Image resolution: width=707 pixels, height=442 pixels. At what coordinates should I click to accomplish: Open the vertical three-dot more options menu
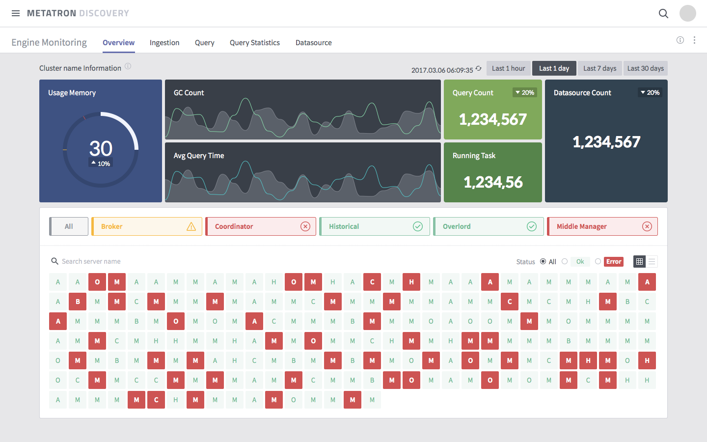[x=694, y=40]
